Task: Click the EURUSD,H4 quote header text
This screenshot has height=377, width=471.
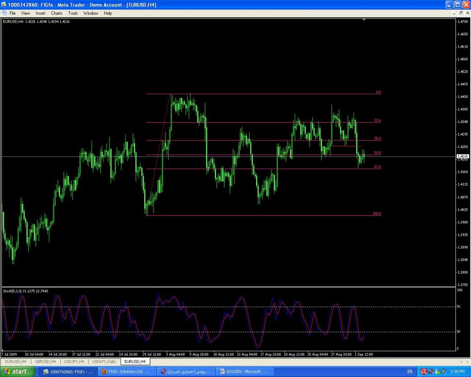Action: (36, 22)
